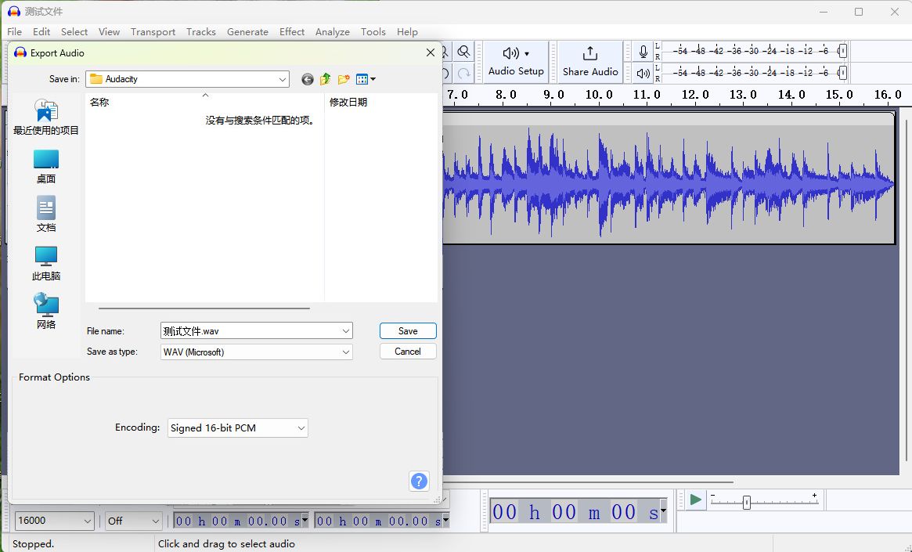Image resolution: width=912 pixels, height=552 pixels.
Task: Open the Generate menu
Action: pyautogui.click(x=247, y=32)
